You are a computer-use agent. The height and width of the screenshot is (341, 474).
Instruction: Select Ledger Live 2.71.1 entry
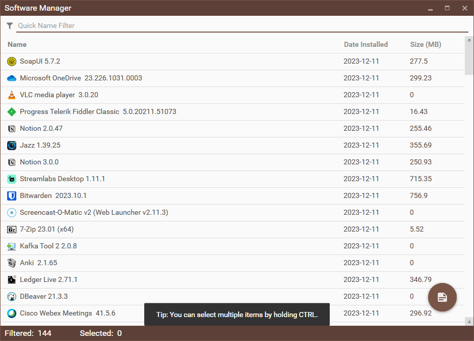coord(48,280)
